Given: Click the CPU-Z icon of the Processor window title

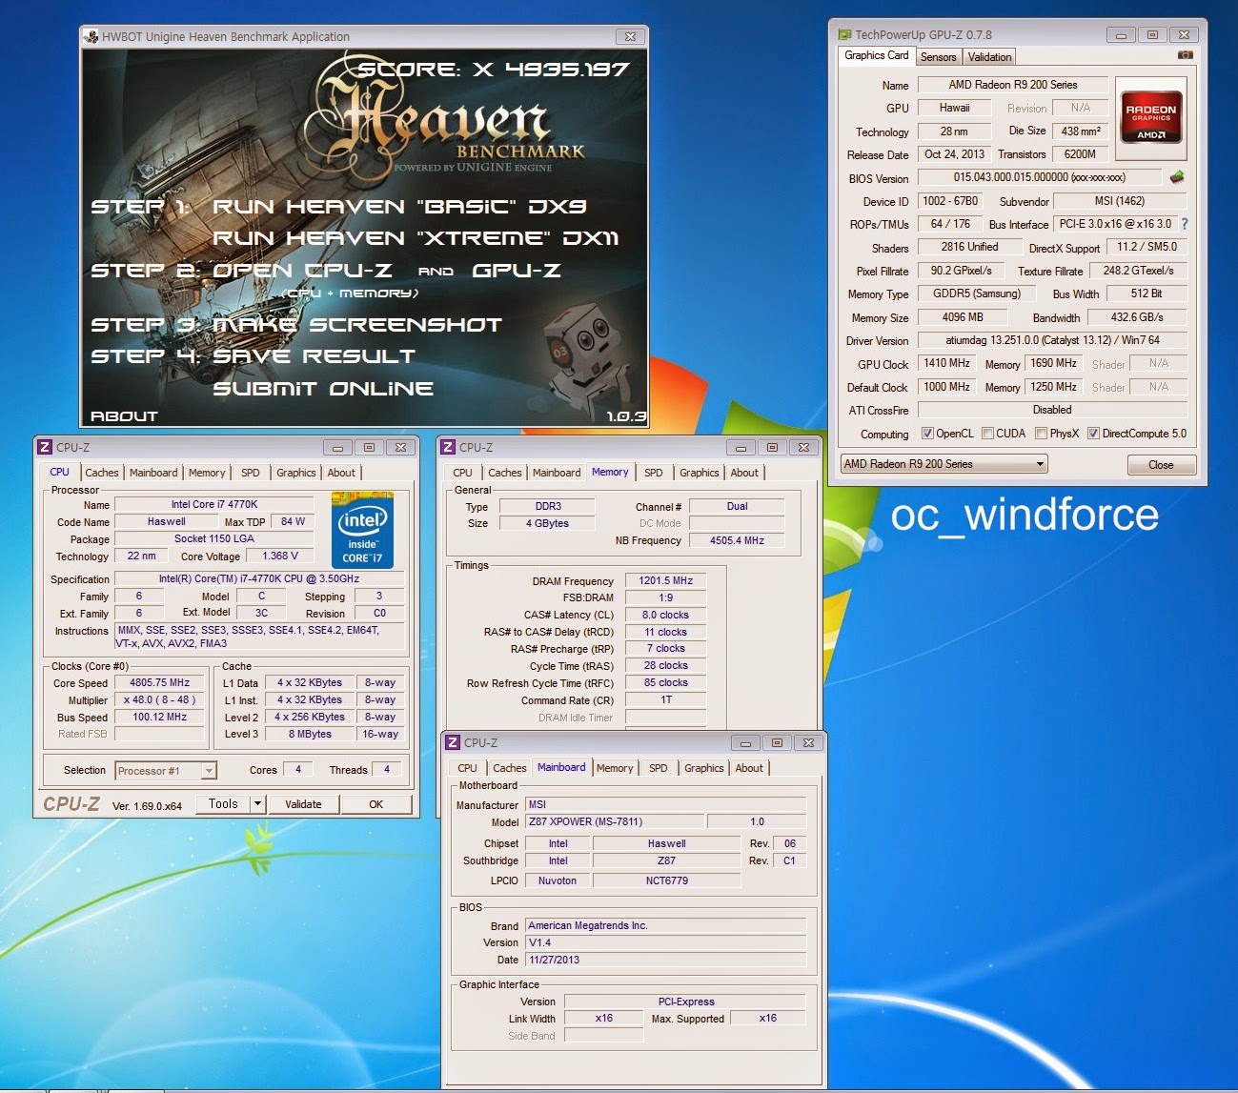Looking at the screenshot, I should [44, 447].
